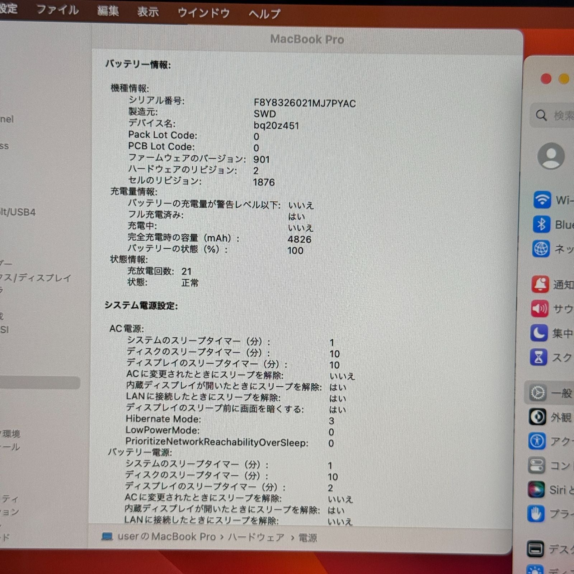The height and width of the screenshot is (574, 574).
Task: Click the PrioritizeNetworkReachabilityOverSleep label
Action: pyautogui.click(x=217, y=442)
